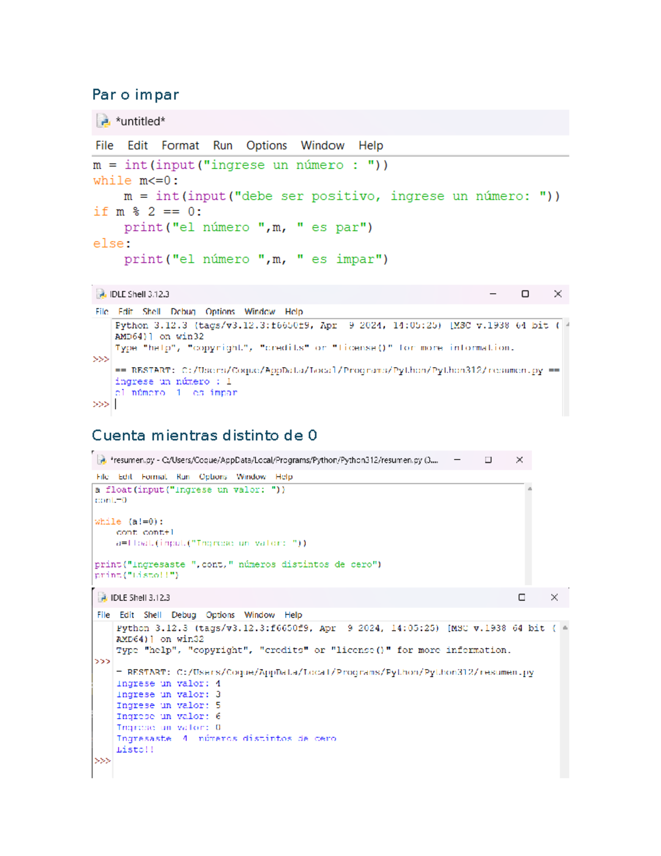Open the Debug menu in IDLE Shell

pyautogui.click(x=183, y=311)
